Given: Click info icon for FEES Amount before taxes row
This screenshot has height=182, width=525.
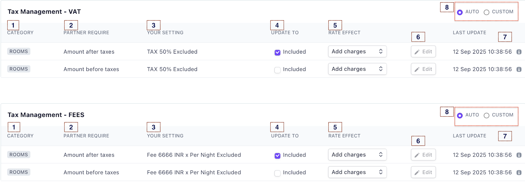Looking at the screenshot, I should pos(519,173).
